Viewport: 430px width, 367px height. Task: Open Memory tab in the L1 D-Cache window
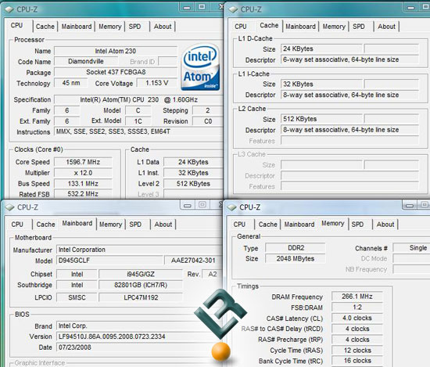point(334,27)
